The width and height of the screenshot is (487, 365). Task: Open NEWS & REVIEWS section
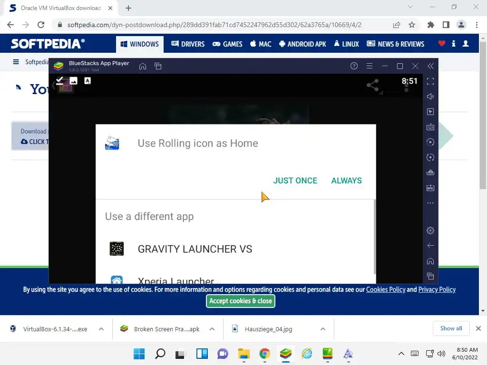pyautogui.click(x=395, y=44)
